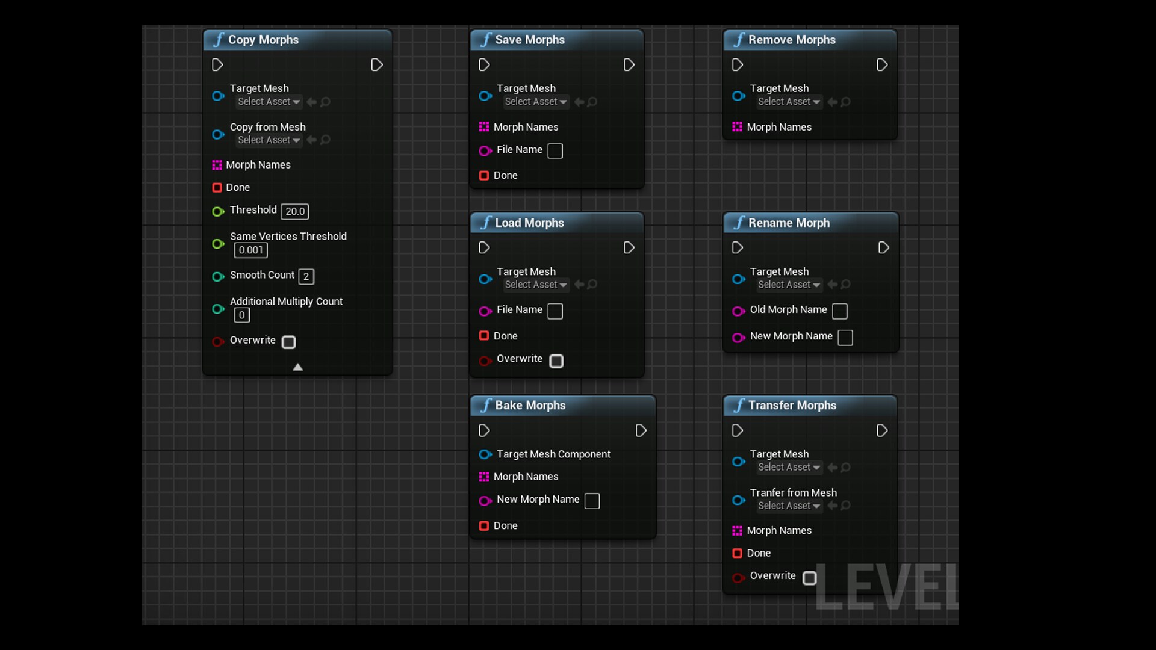The height and width of the screenshot is (650, 1156).
Task: Click the Tranfer from Mesh object pin
Action: (x=738, y=500)
